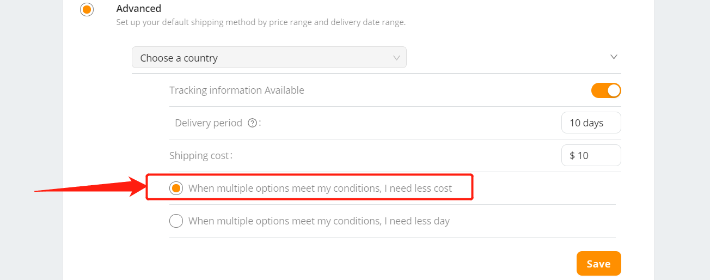Click the $ 10 shipping cost field

coord(591,155)
